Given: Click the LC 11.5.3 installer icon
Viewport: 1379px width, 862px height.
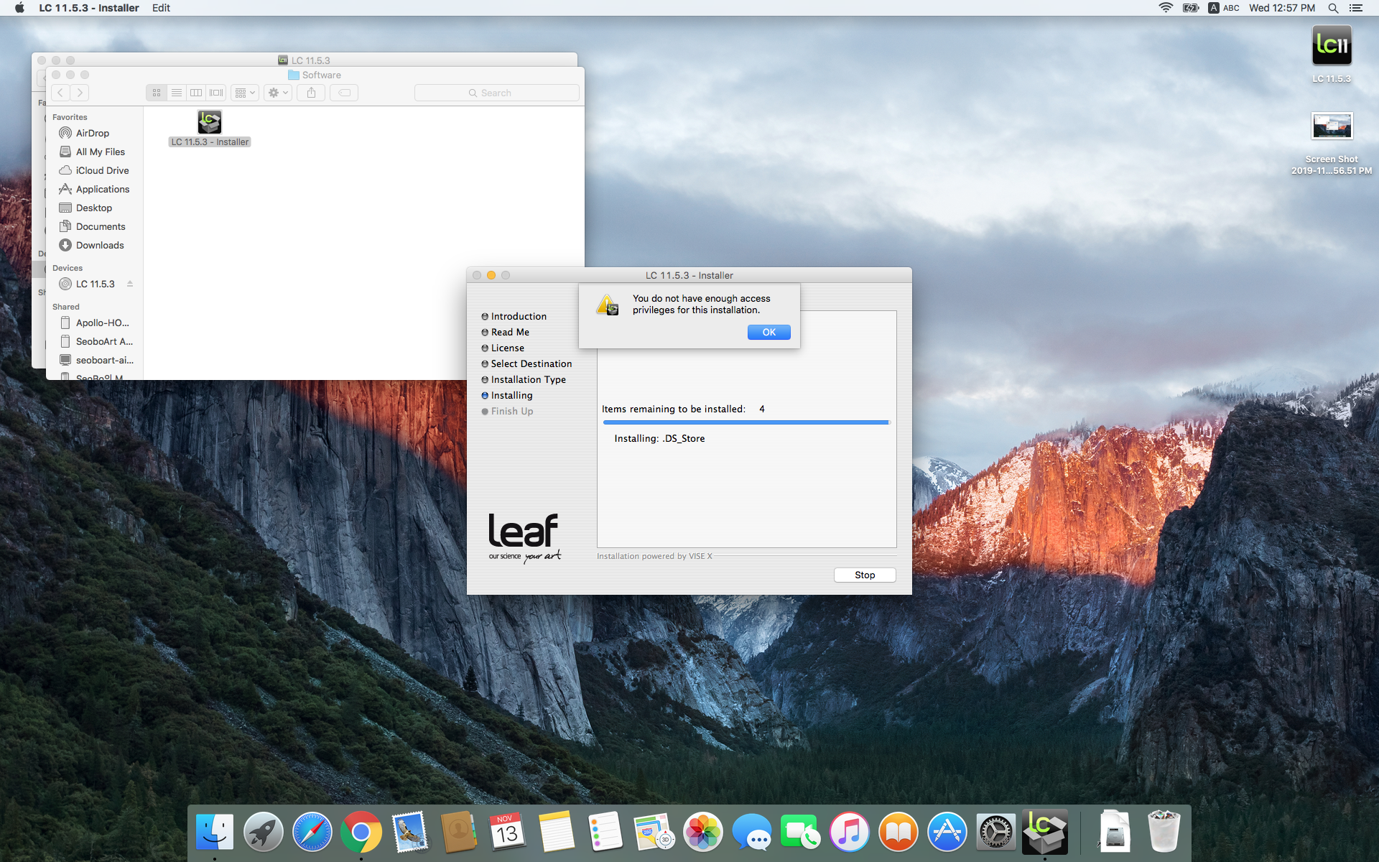Looking at the screenshot, I should click(x=210, y=120).
